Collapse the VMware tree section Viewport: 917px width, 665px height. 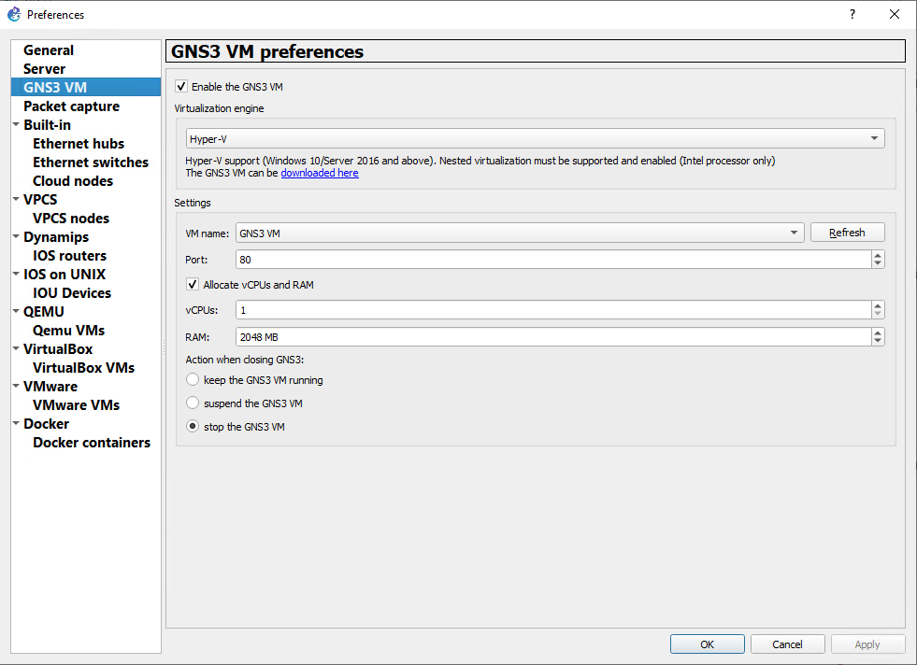tap(17, 387)
